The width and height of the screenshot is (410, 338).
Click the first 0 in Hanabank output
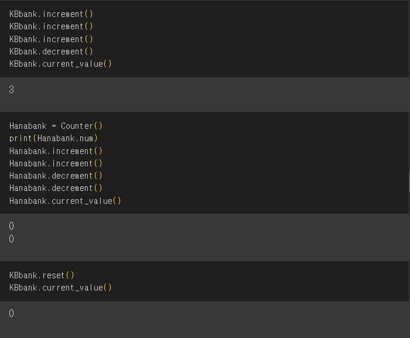[x=11, y=226]
